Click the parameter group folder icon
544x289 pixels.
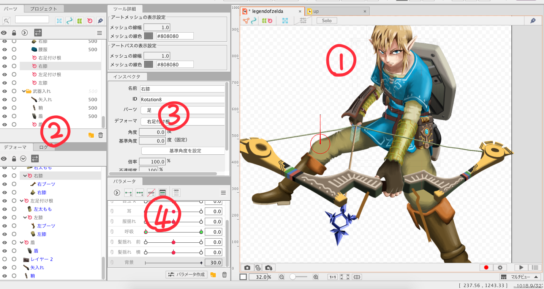point(213,275)
